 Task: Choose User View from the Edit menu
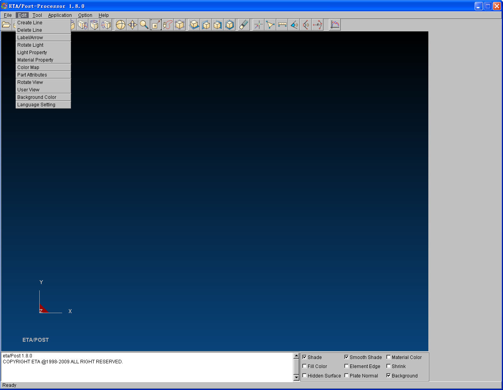click(43, 90)
